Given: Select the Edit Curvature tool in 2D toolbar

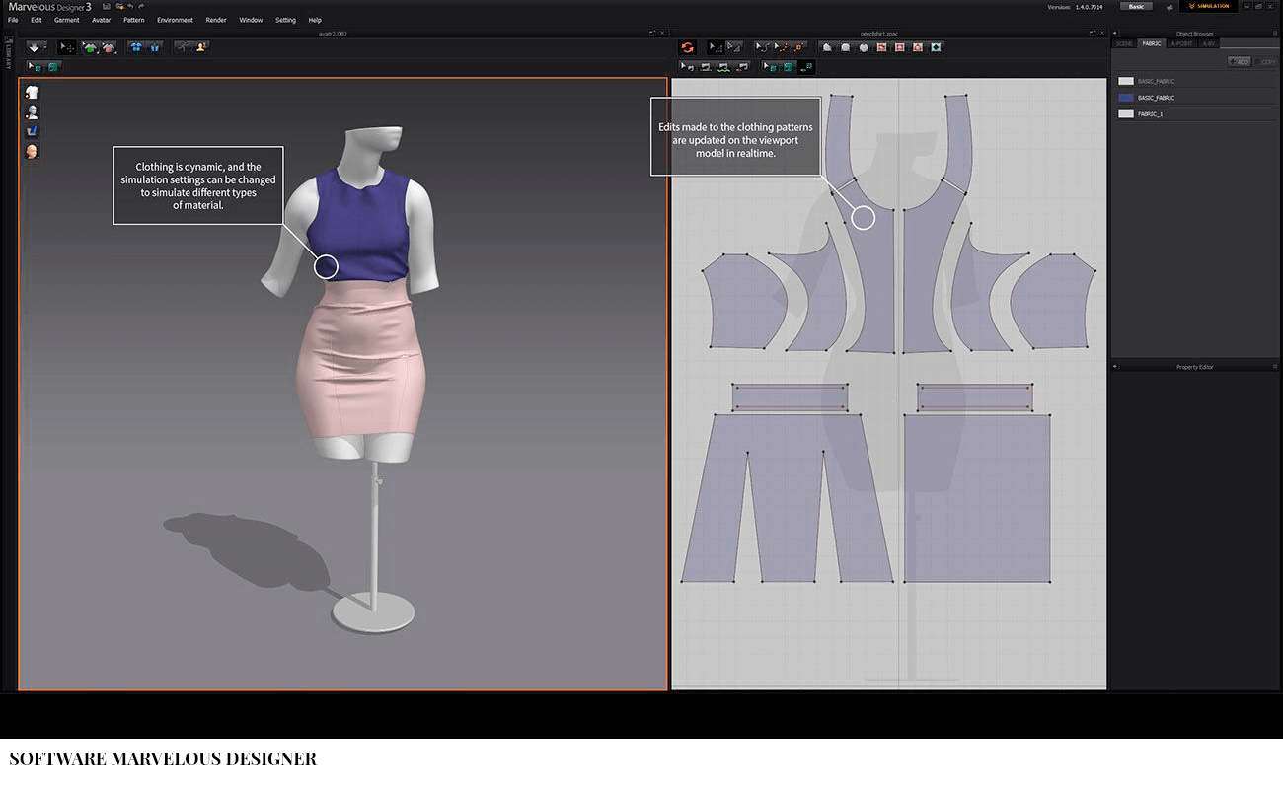Looking at the screenshot, I should tap(762, 47).
